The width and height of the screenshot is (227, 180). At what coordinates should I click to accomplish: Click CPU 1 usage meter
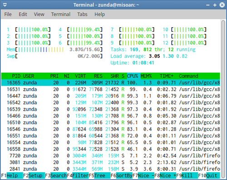point(29,29)
